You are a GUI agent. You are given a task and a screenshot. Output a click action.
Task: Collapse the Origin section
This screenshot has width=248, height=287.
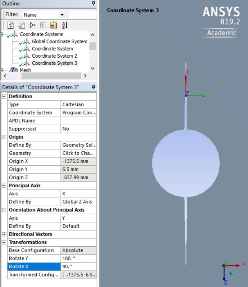coord(4,137)
